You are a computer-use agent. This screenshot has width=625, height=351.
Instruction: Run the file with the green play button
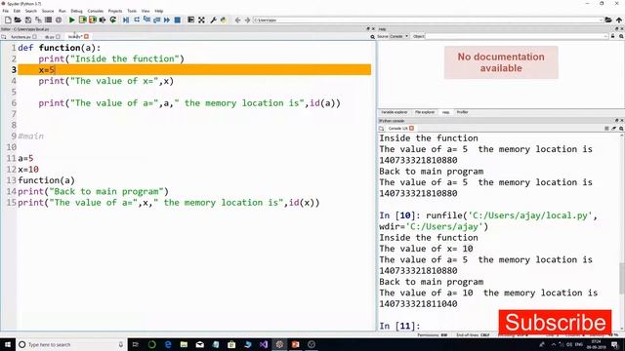click(71, 19)
